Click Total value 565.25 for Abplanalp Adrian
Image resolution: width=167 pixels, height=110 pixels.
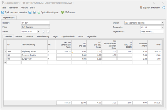[154, 52]
